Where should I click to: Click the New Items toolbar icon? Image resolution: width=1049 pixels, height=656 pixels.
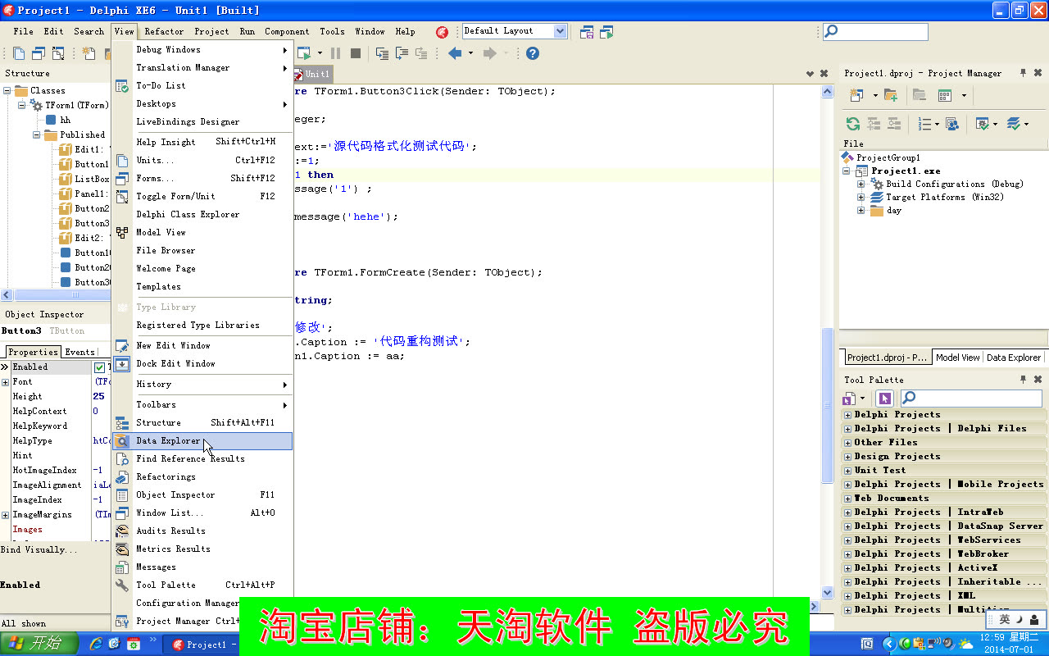(x=89, y=53)
